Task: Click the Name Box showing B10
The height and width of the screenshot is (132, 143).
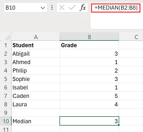Action: pos(26,8)
